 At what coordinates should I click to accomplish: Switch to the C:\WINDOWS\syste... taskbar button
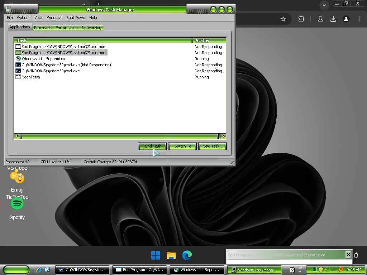(82, 270)
